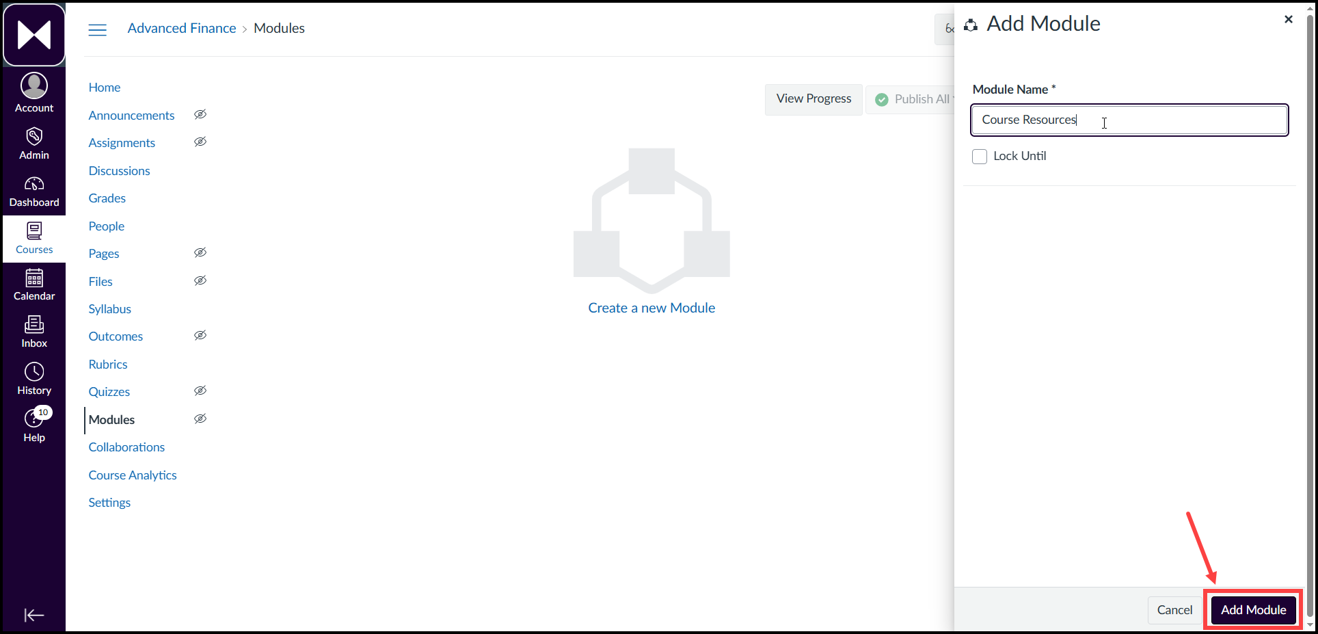Open the Calendar icon in global navigation
Image resolution: width=1318 pixels, height=634 pixels.
(x=34, y=278)
